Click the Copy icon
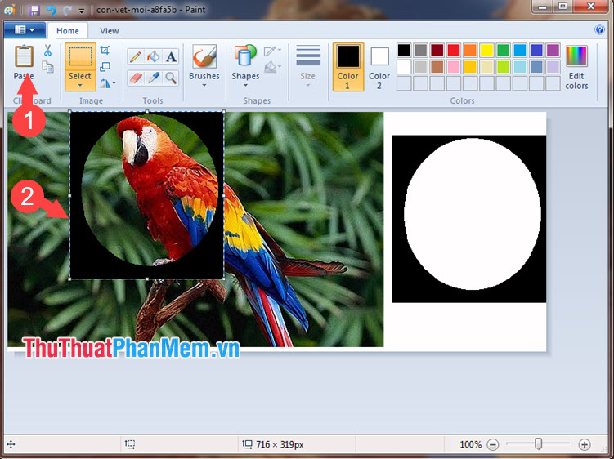 pyautogui.click(x=47, y=67)
